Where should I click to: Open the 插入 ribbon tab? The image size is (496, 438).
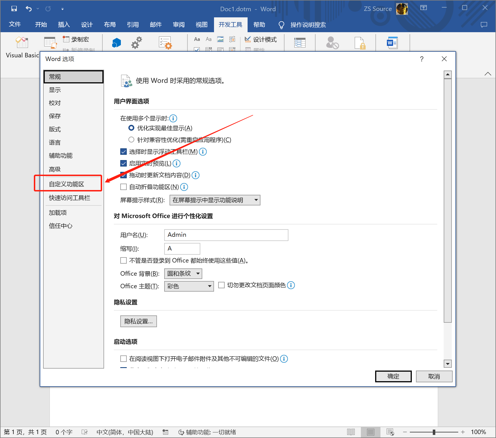click(64, 25)
